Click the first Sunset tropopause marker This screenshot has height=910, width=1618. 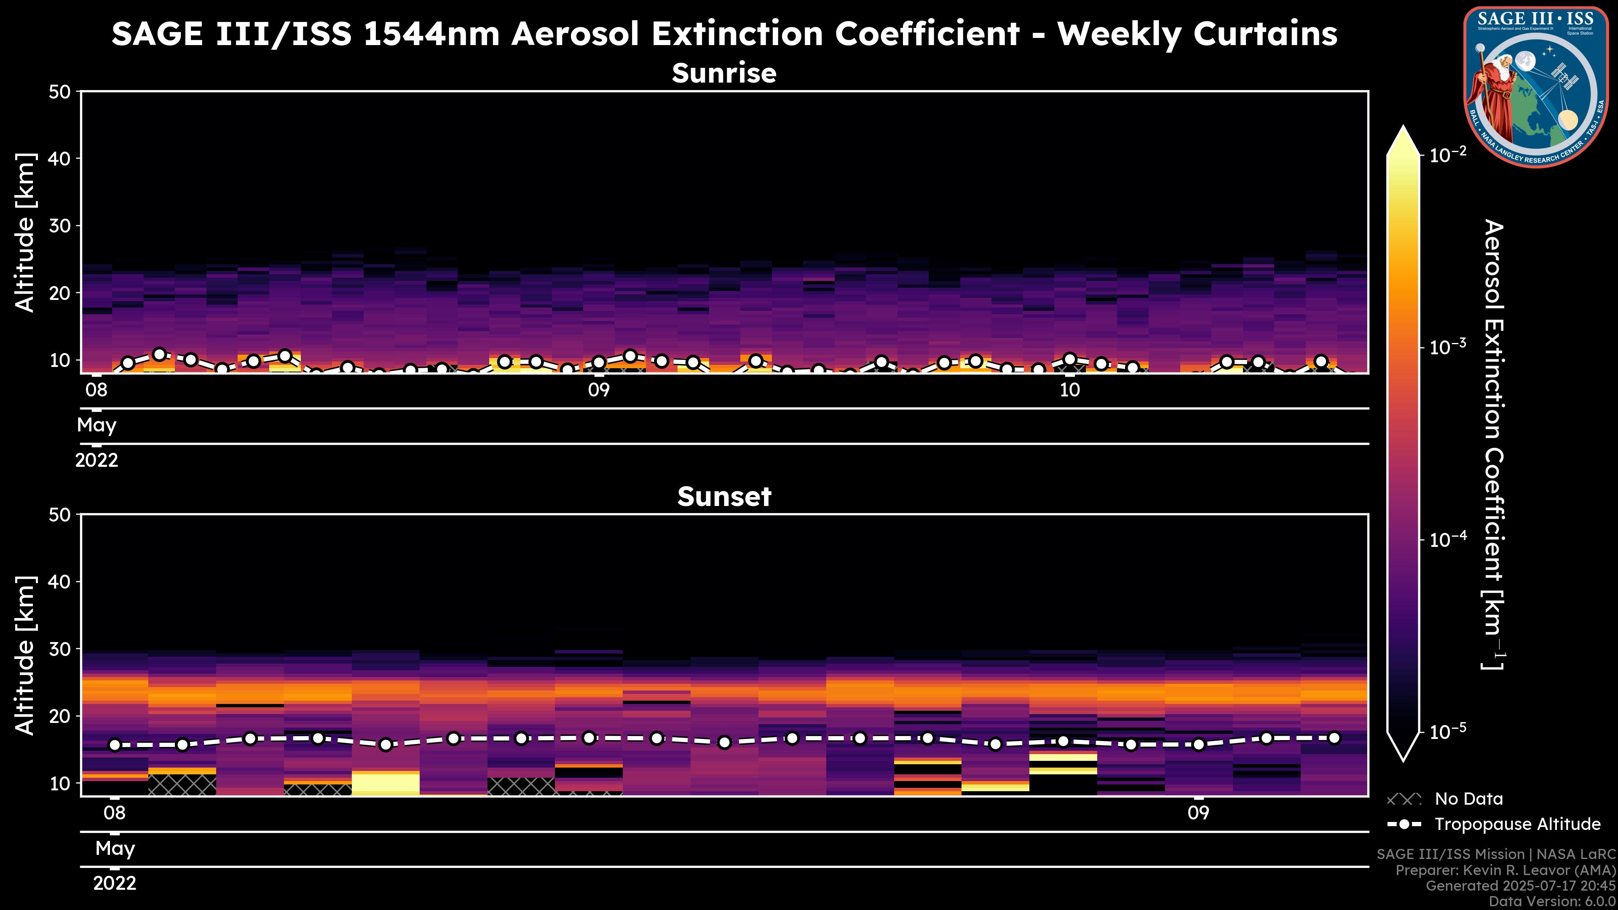(x=115, y=745)
